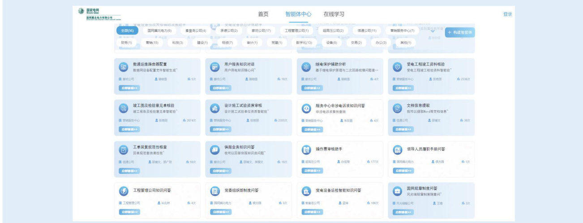Click the 操作票审核助手 icon
583x223 pixels.
(x=306, y=150)
